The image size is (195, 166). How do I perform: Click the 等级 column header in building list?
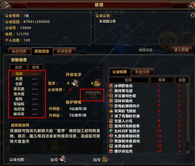(36, 67)
